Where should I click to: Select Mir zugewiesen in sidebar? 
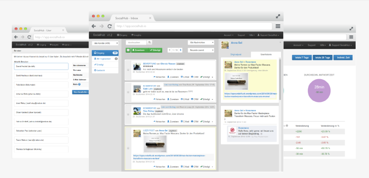[105, 59]
